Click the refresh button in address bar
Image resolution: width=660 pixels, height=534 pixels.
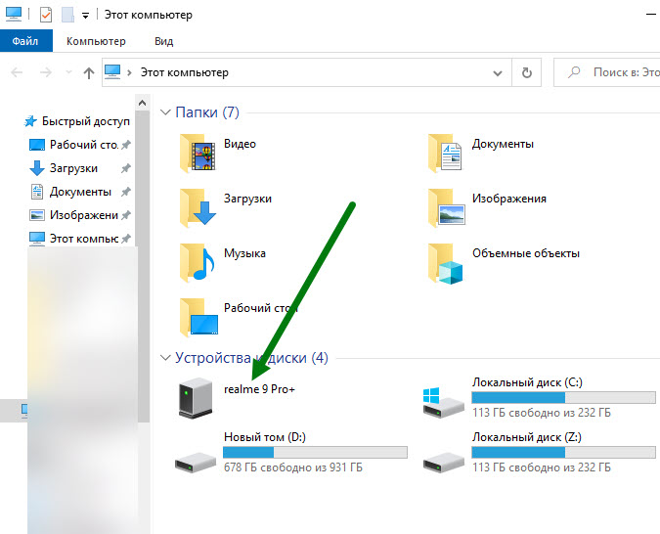point(527,72)
